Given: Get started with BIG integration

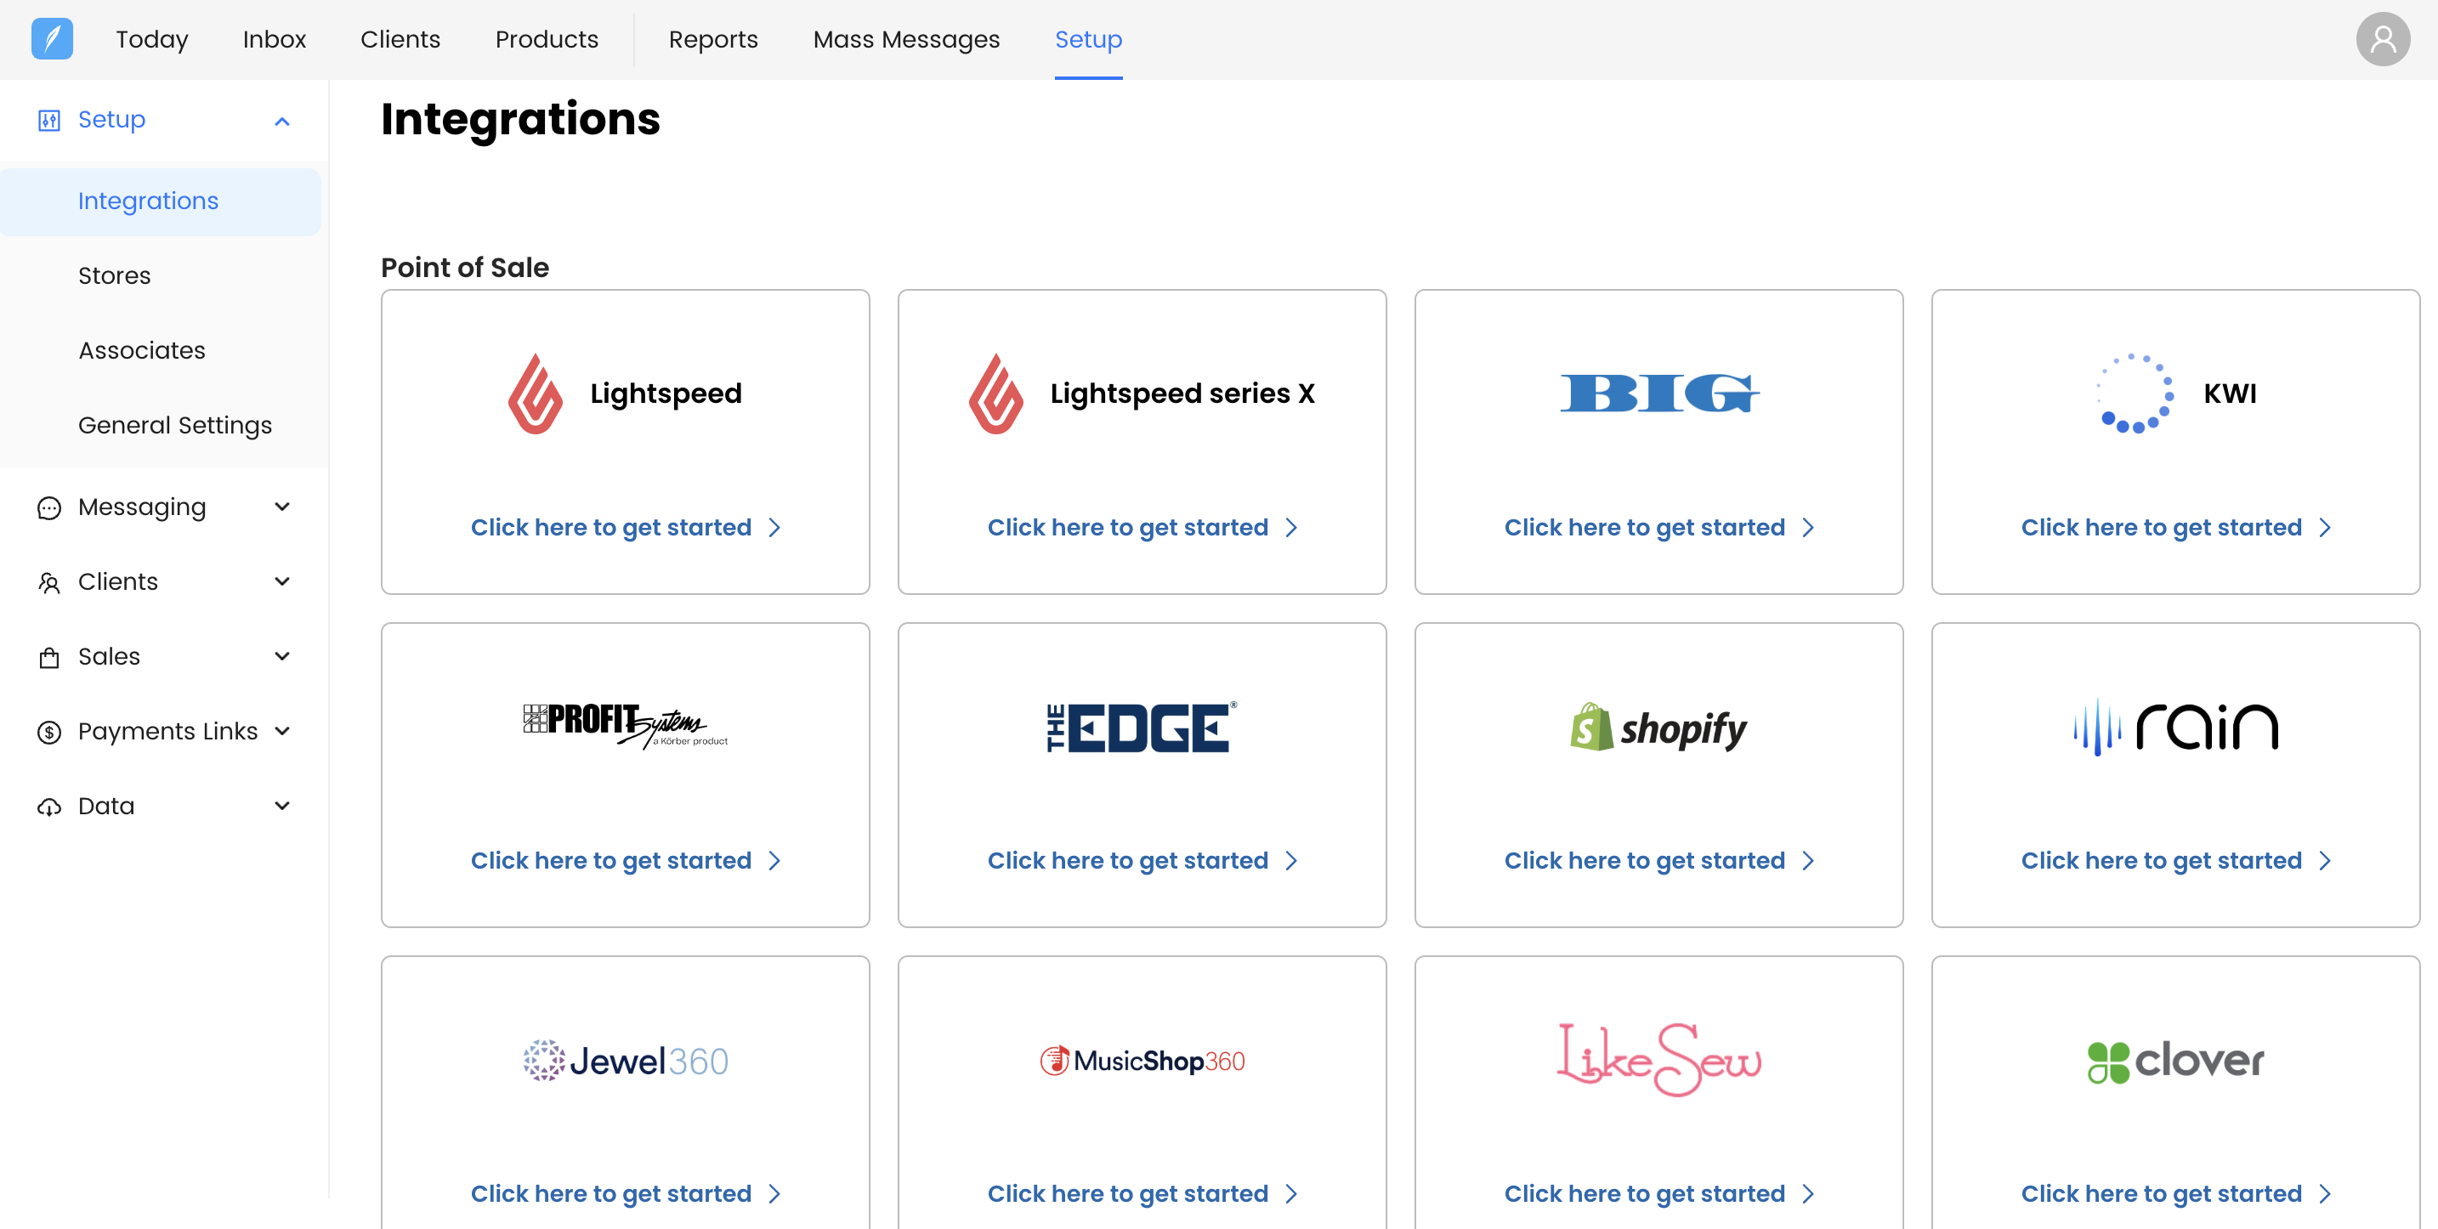Looking at the screenshot, I should [1659, 528].
